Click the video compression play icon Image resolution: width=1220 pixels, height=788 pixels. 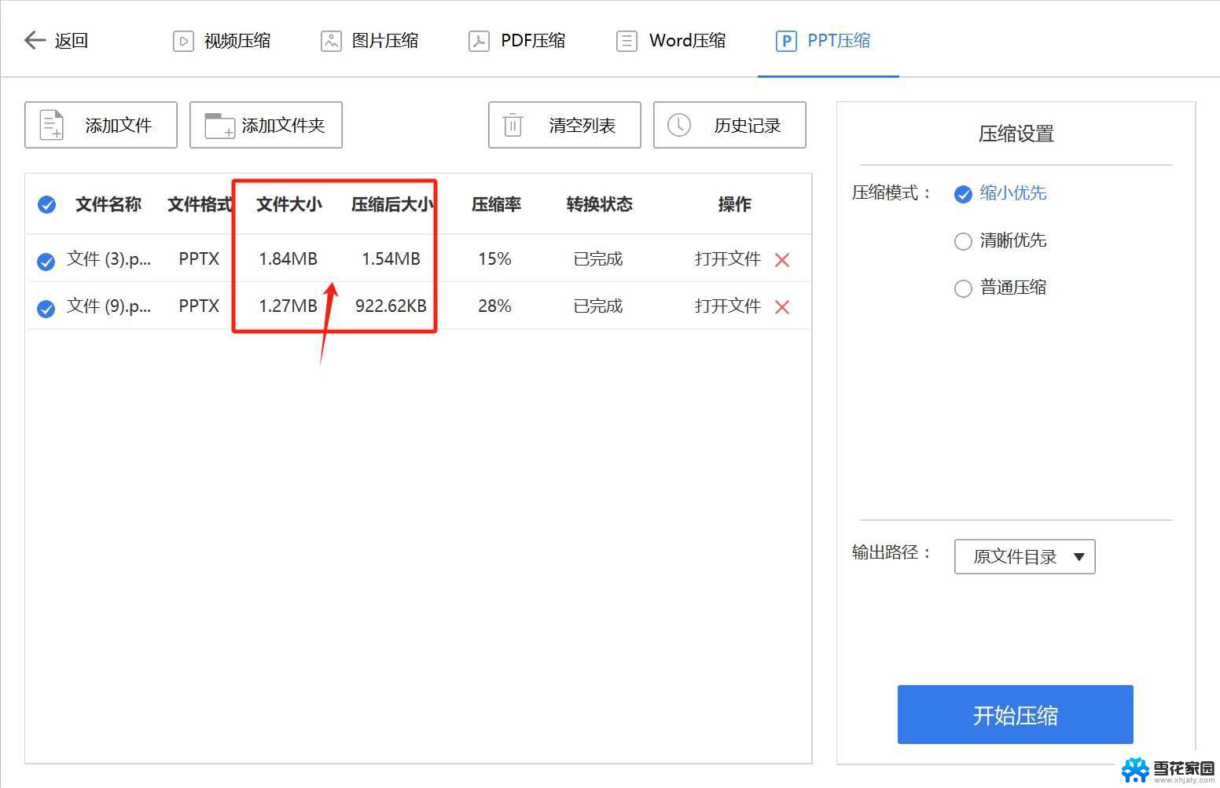click(x=183, y=41)
